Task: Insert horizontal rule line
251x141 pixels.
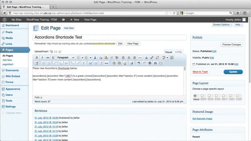Action: (140, 58)
